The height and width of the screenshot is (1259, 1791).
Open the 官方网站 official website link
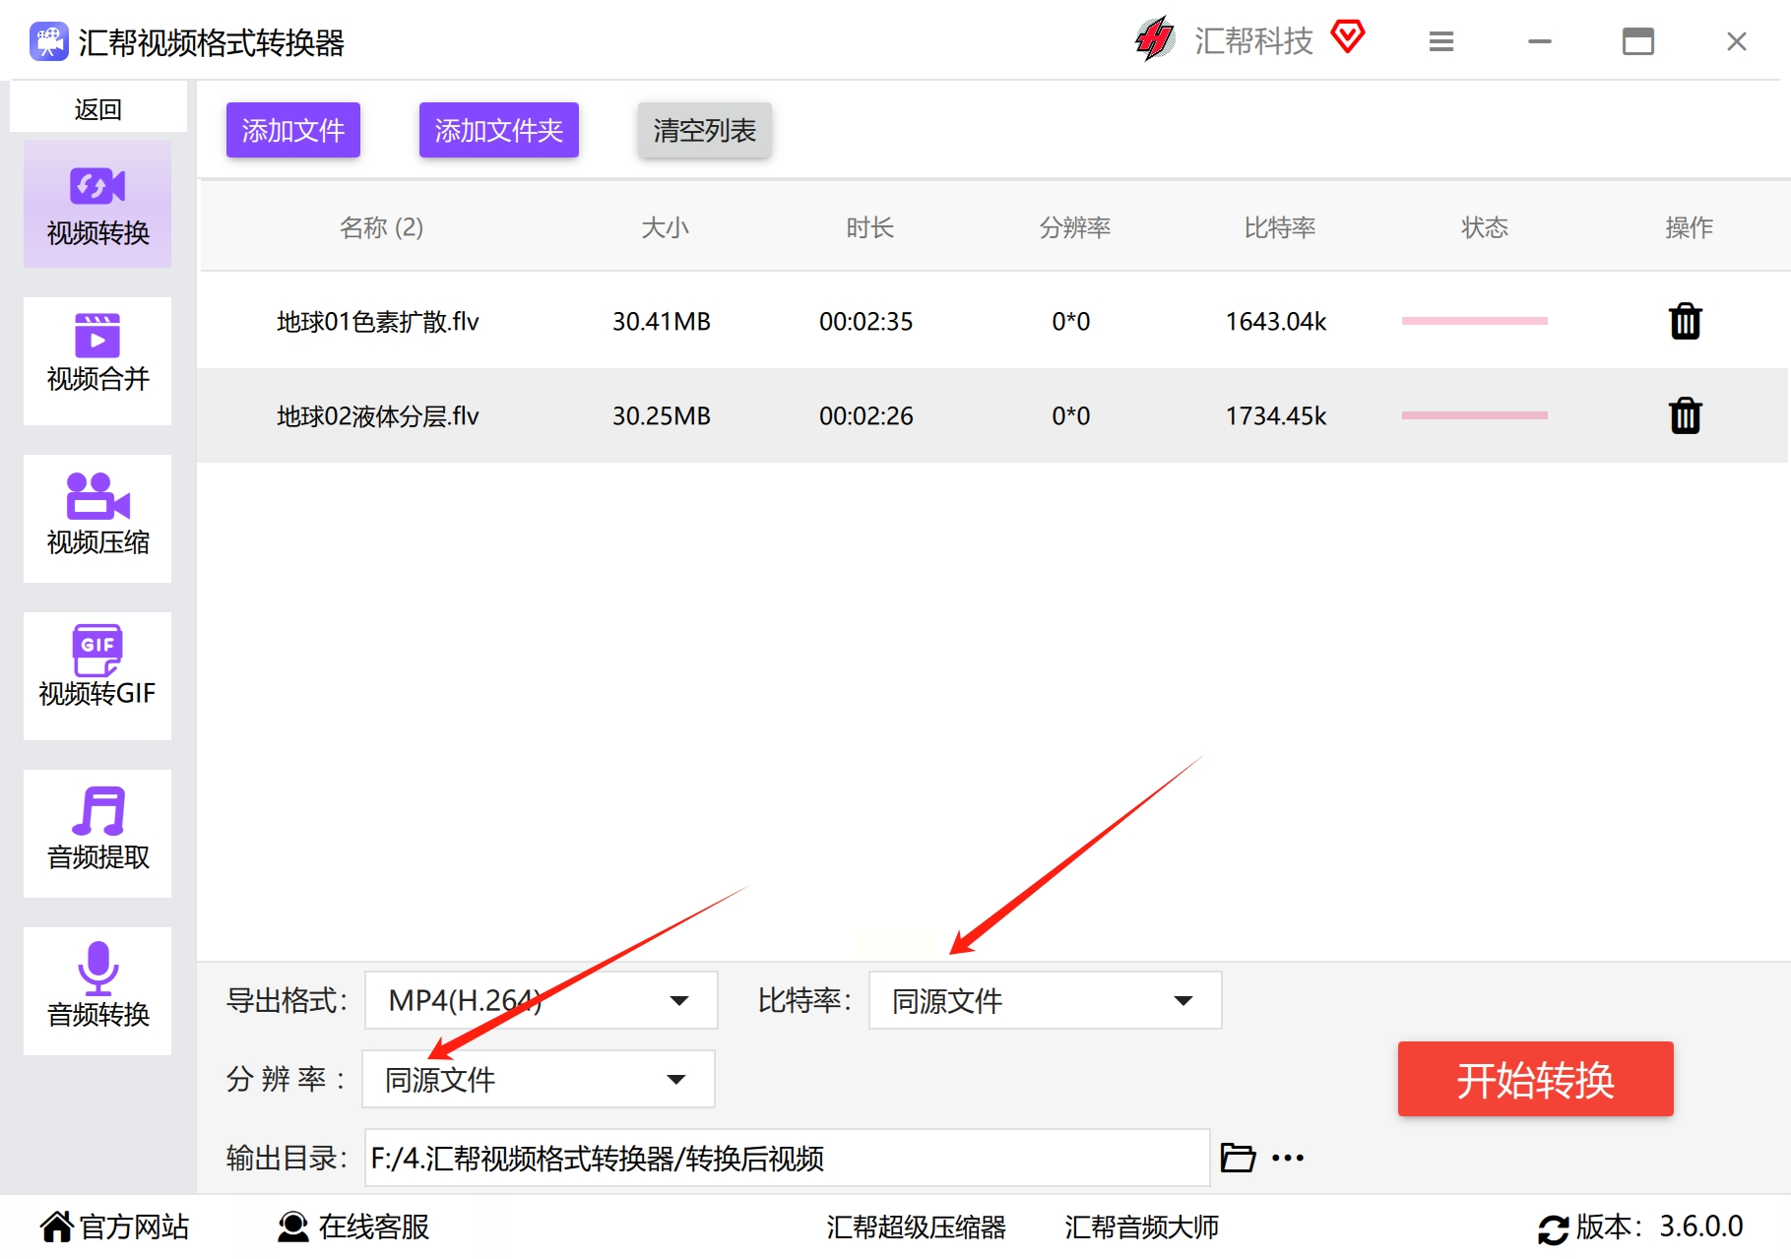(x=115, y=1227)
